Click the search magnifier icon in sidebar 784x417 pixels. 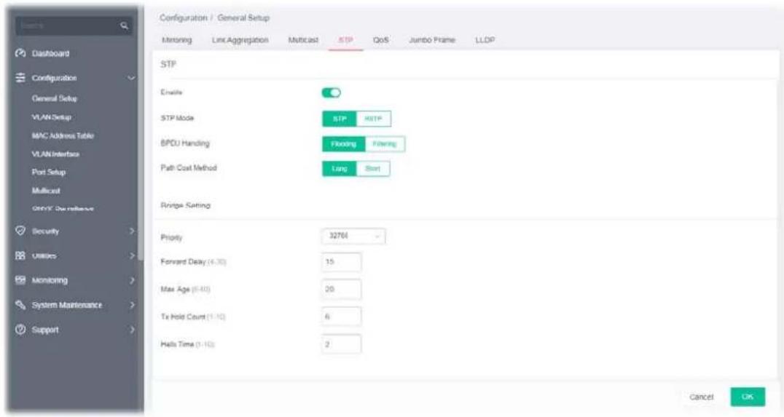tap(124, 25)
